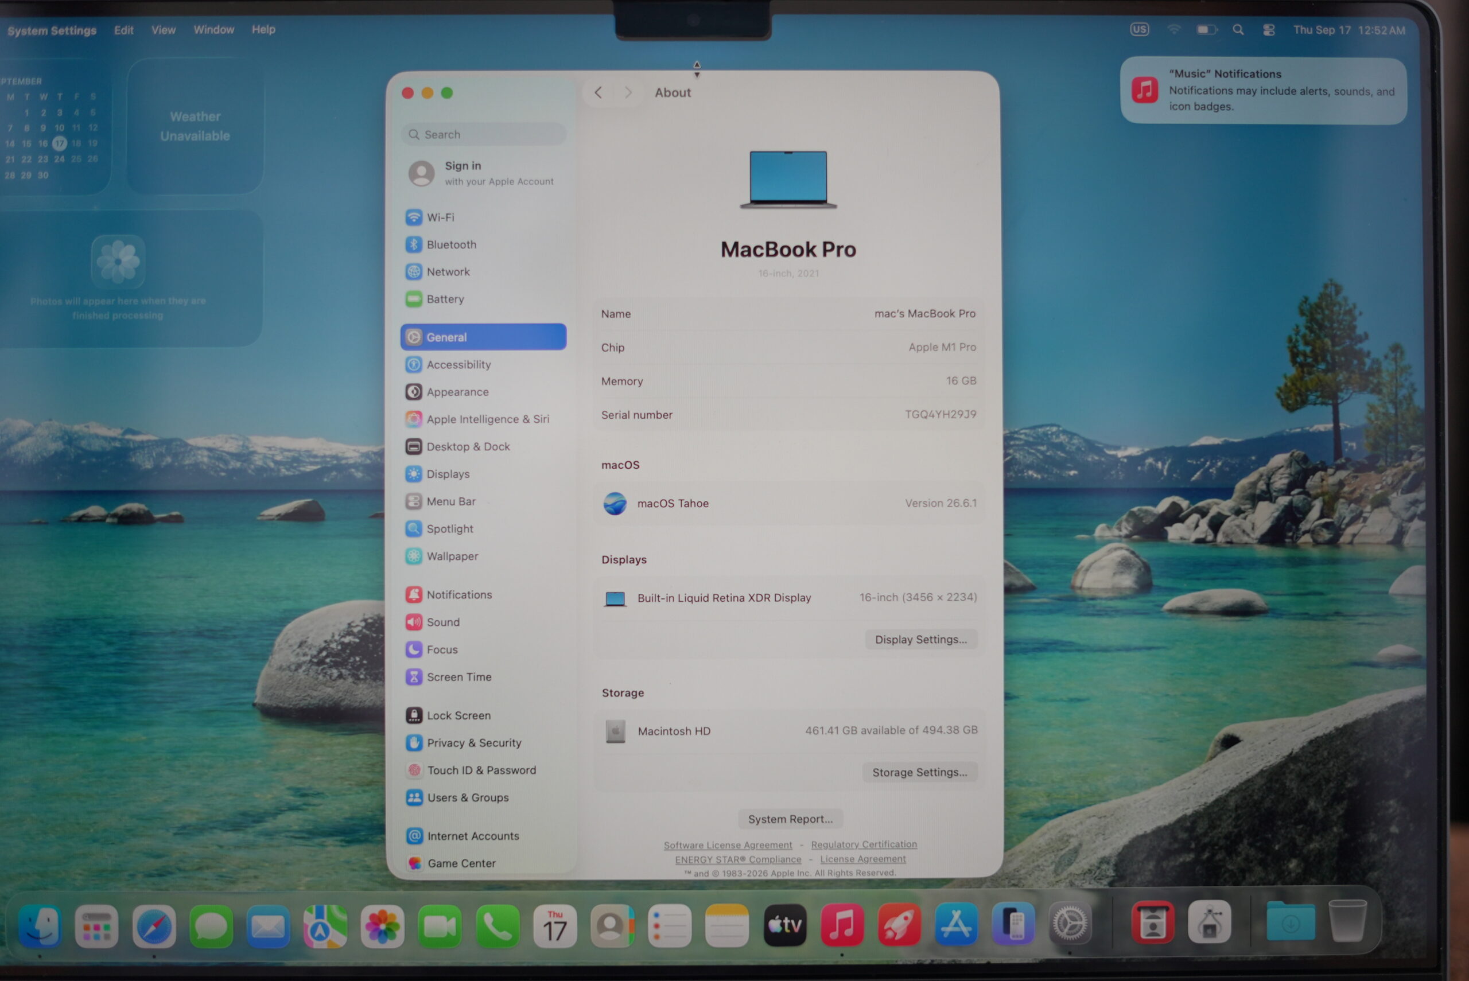The image size is (1469, 981).
Task: Open Trash in the Dock
Action: (x=1347, y=920)
